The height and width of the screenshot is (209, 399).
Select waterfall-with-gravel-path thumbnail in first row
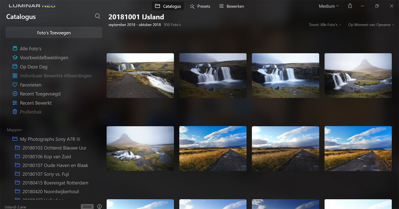click(x=140, y=76)
